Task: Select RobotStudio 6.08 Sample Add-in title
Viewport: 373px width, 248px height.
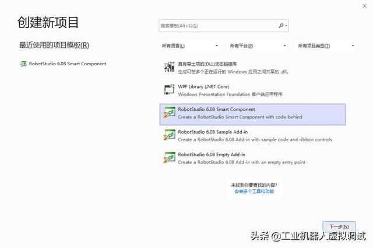Action: [213, 132]
